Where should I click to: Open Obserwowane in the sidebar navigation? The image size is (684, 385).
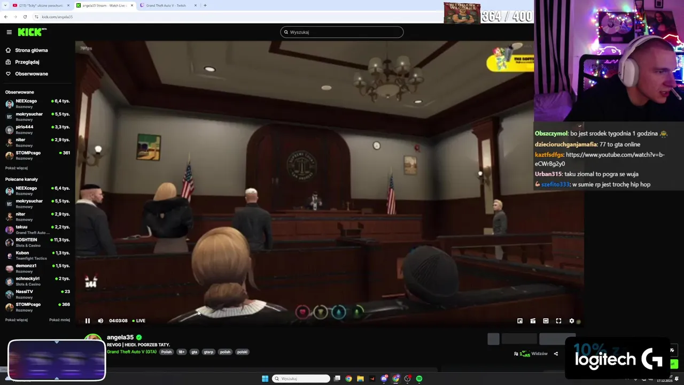coord(32,74)
